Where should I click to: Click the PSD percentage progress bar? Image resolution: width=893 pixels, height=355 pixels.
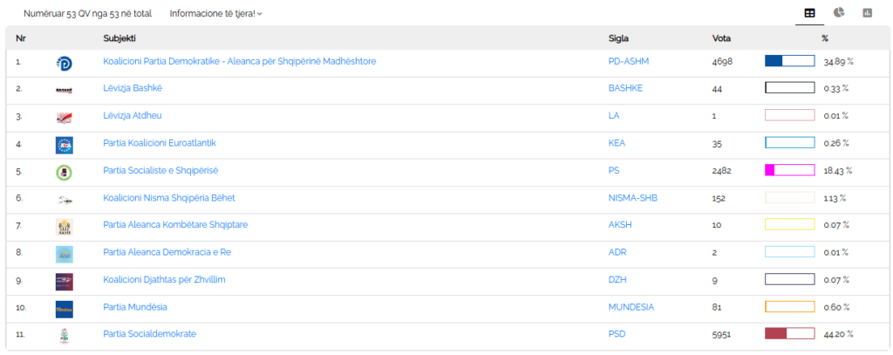coord(789,334)
